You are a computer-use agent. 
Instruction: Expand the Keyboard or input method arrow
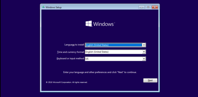144,59
